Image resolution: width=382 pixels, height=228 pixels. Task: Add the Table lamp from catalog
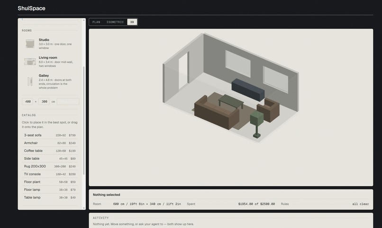pyautogui.click(x=50, y=198)
